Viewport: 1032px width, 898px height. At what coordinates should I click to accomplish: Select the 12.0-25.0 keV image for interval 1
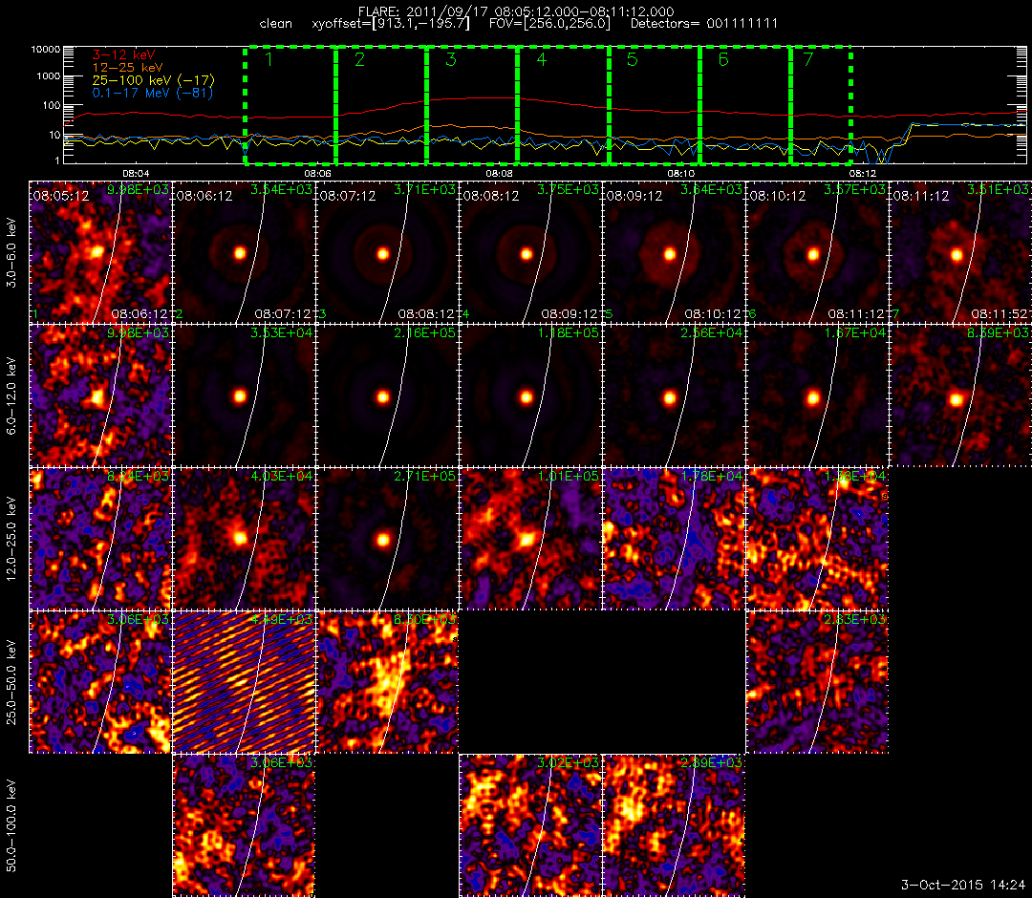coord(100,540)
